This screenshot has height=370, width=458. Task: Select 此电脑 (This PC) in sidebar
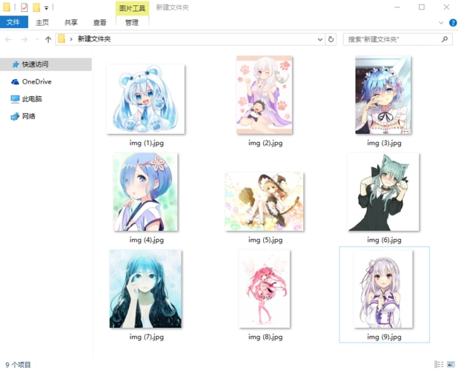32,98
